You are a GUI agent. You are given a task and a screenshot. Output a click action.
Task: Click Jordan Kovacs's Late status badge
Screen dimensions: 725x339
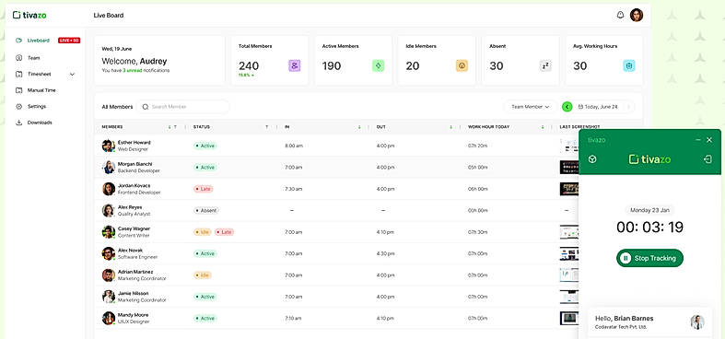pyautogui.click(x=204, y=189)
